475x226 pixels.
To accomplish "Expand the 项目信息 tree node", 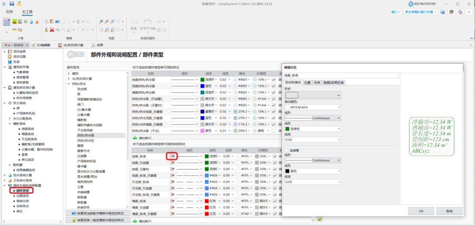I will tap(4, 52).
